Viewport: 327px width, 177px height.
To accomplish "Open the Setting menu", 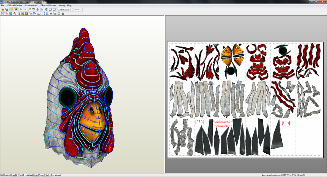I will (x=61, y=5).
